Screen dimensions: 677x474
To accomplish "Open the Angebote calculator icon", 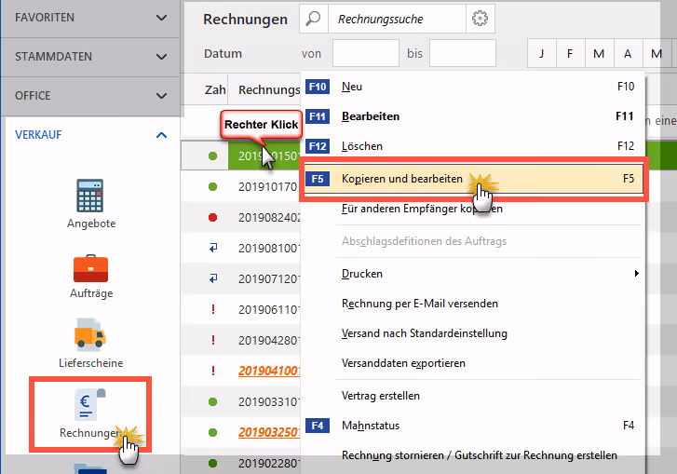I will coord(90,196).
